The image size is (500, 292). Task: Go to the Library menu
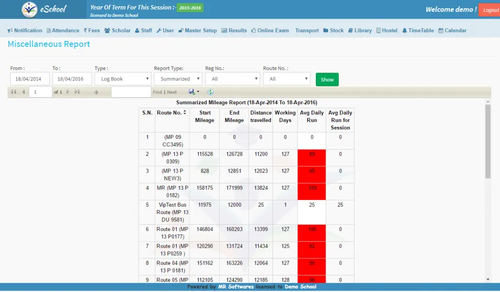point(360,30)
